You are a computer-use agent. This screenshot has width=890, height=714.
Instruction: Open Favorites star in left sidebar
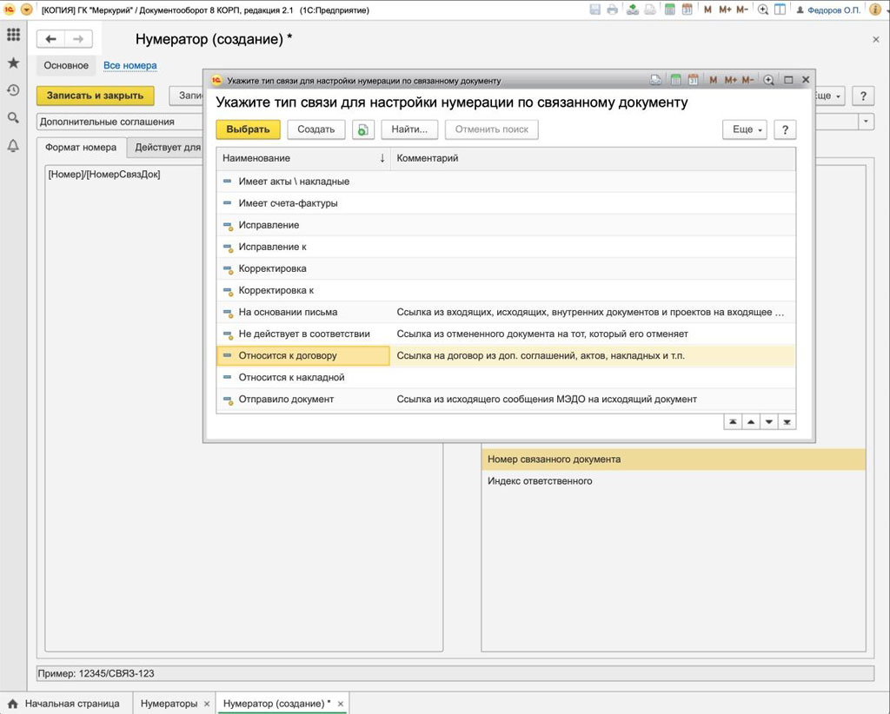click(x=13, y=63)
